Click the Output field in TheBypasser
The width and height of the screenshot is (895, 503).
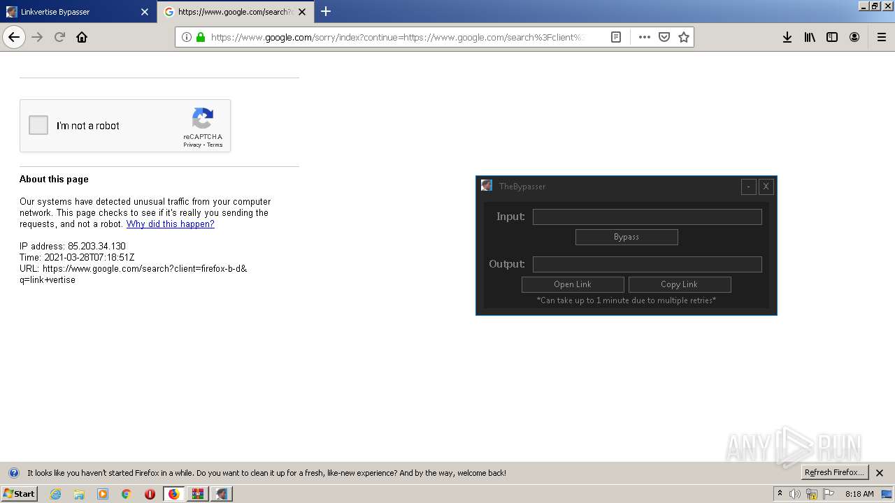[x=647, y=264]
